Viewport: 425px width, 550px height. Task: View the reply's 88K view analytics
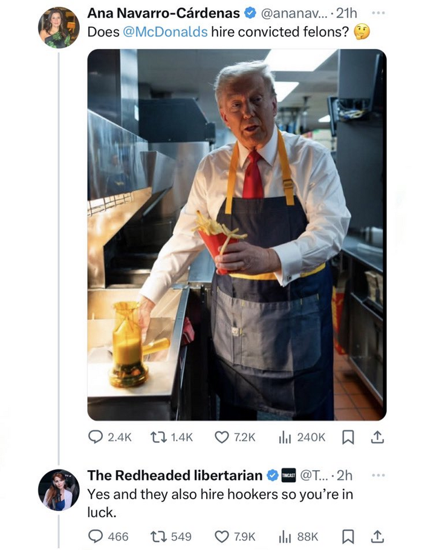(298, 536)
